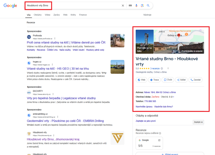The height and width of the screenshot is (155, 215).
Task: Open the three-dot menu next to EKOVRTY URL
Action: [x=53, y=94]
